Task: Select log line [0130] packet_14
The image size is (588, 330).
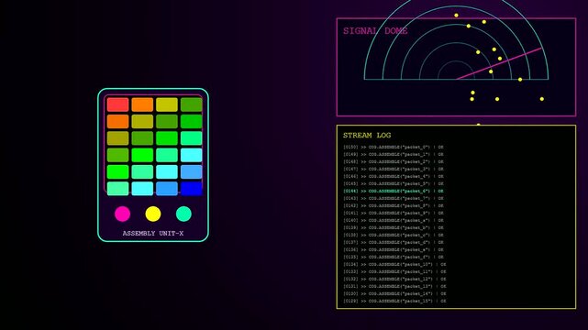Action: click(394, 294)
